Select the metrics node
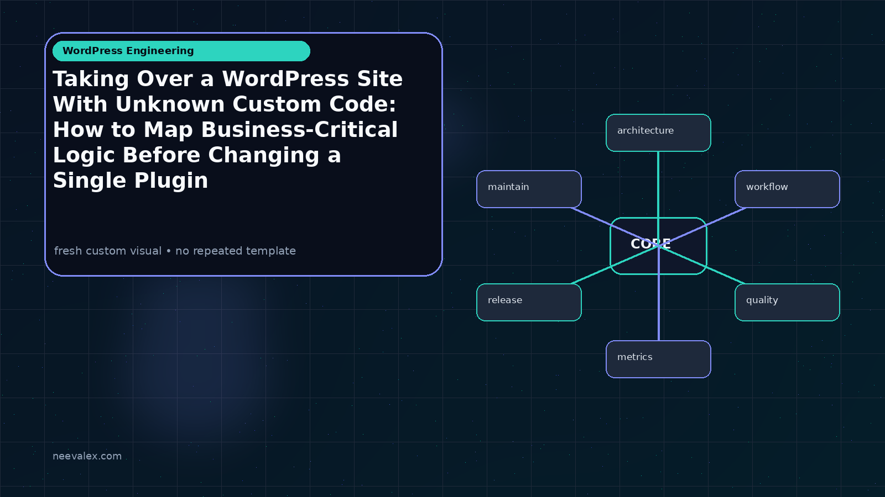 [658, 359]
